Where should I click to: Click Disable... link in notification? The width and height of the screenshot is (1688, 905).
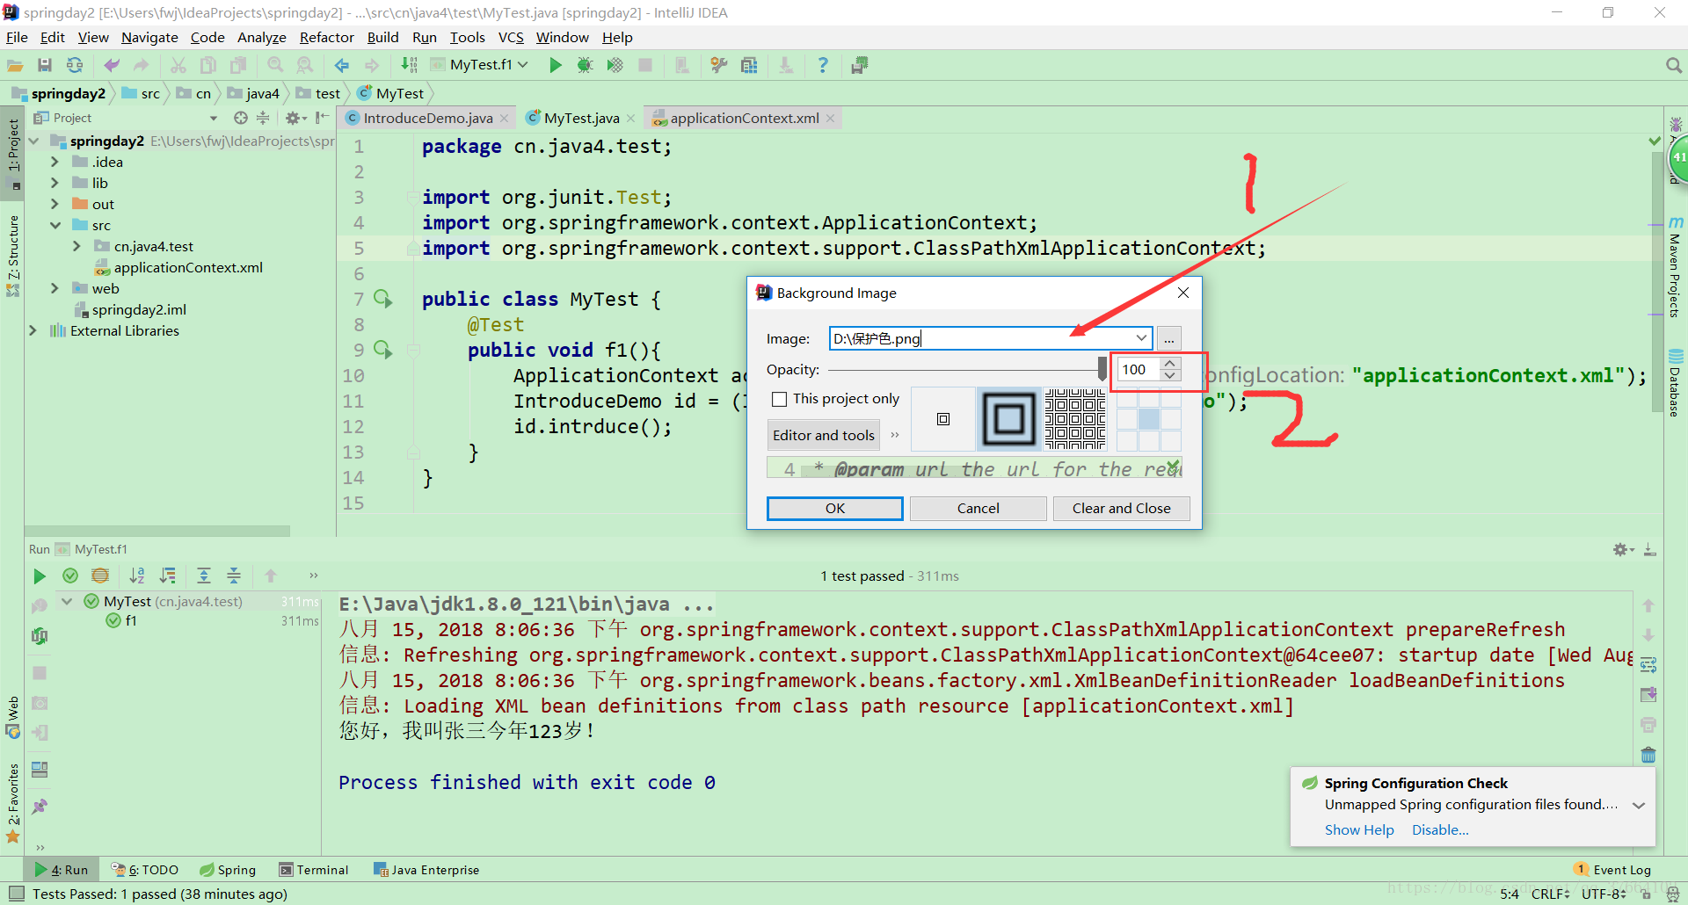(x=1440, y=829)
